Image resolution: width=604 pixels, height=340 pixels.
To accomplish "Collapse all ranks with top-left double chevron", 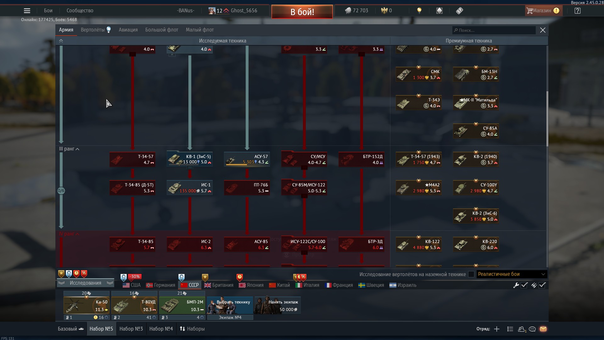I will pyautogui.click(x=61, y=41).
